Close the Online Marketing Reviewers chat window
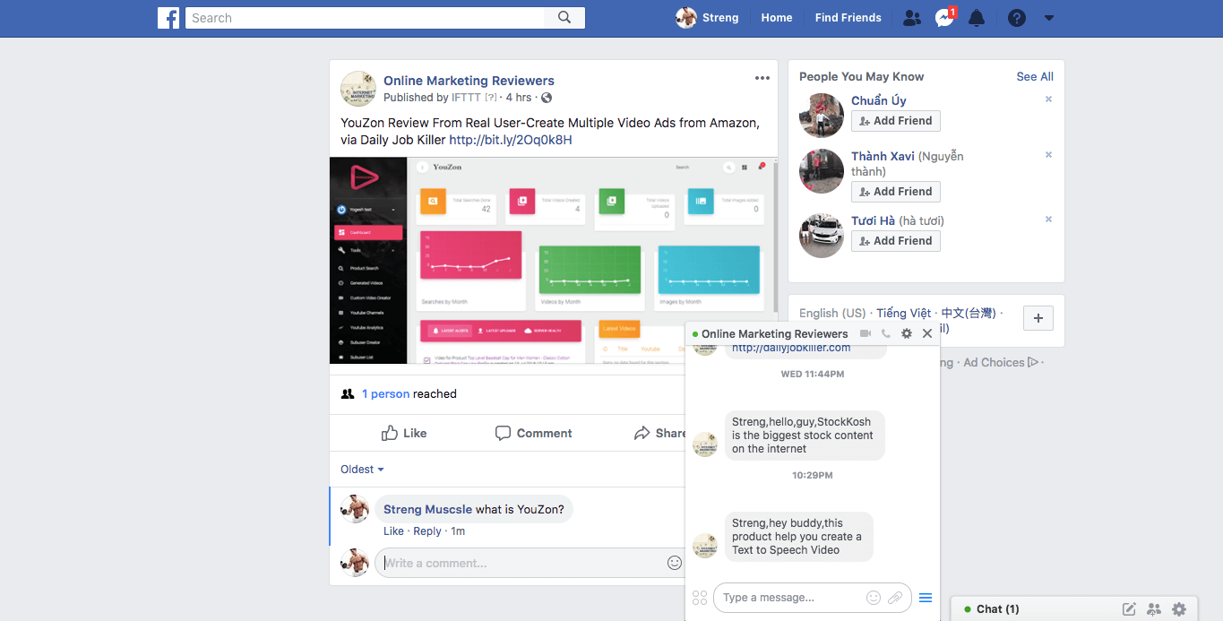Screen dimensions: 1223x621 (x=927, y=333)
